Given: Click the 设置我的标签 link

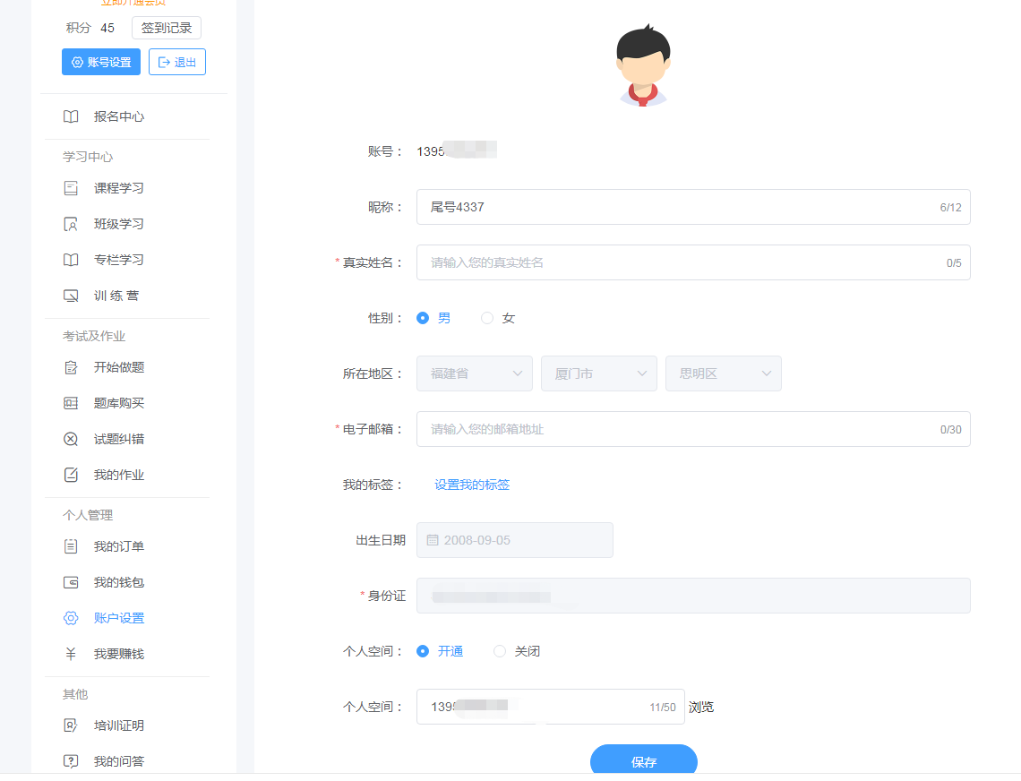Looking at the screenshot, I should (472, 485).
